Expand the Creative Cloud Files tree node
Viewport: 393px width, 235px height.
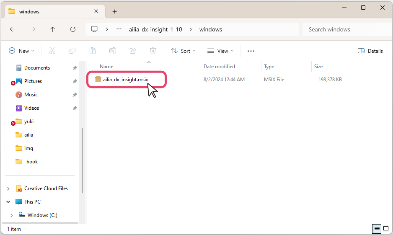click(x=8, y=189)
